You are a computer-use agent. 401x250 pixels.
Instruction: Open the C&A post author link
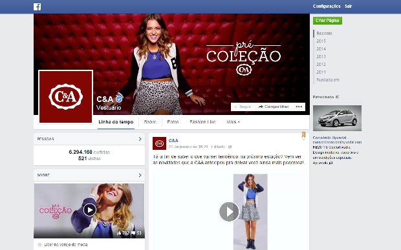[173, 140]
